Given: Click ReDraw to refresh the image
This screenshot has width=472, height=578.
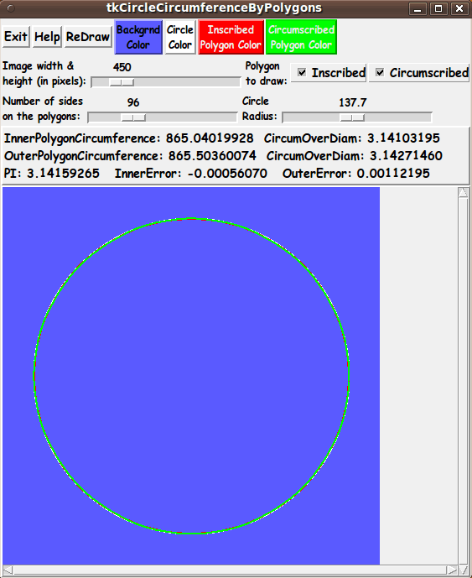Looking at the screenshot, I should point(88,37).
